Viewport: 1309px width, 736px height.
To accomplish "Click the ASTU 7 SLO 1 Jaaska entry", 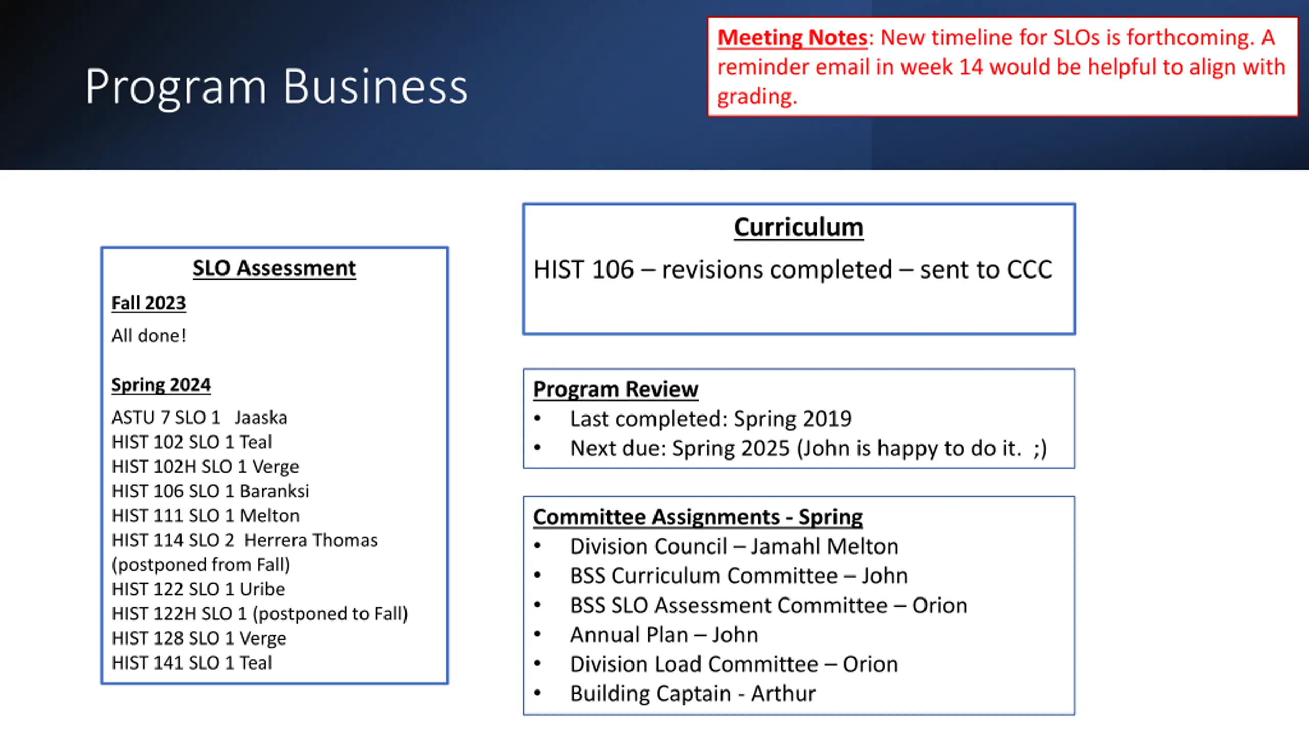I will [x=199, y=418].
